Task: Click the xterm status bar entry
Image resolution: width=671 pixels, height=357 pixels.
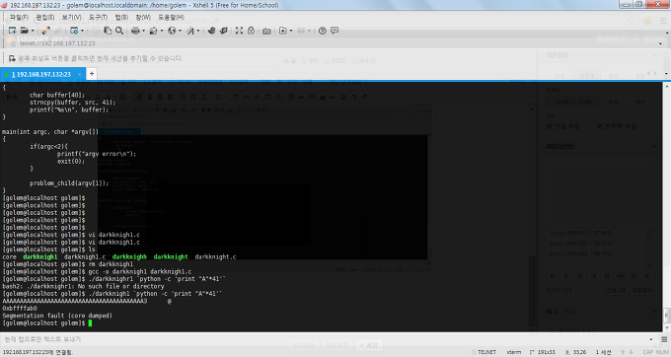Action: click(x=514, y=352)
